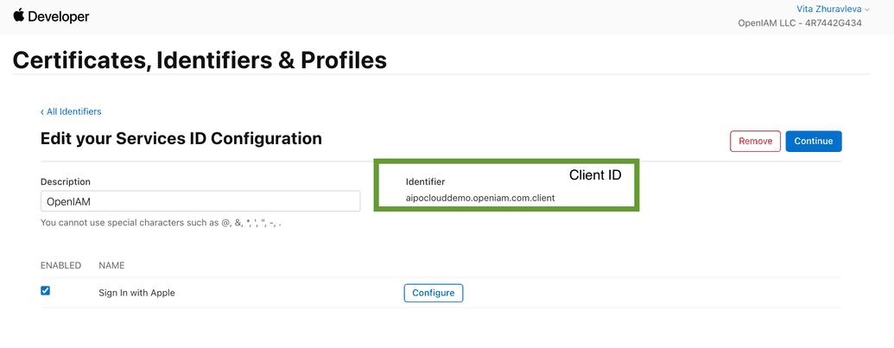Go back to All Identifiers
Image resolution: width=894 pixels, height=348 pixels.
pos(71,111)
